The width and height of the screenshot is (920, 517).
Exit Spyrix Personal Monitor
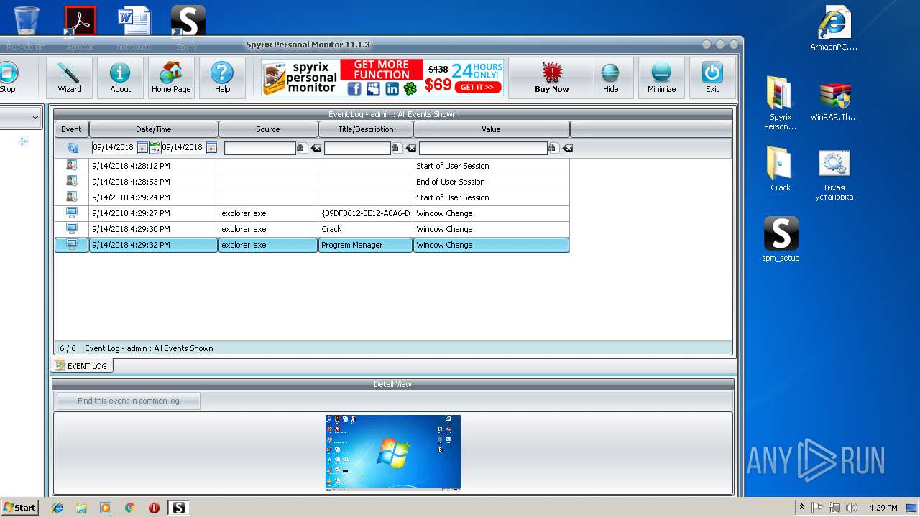pyautogui.click(x=712, y=78)
